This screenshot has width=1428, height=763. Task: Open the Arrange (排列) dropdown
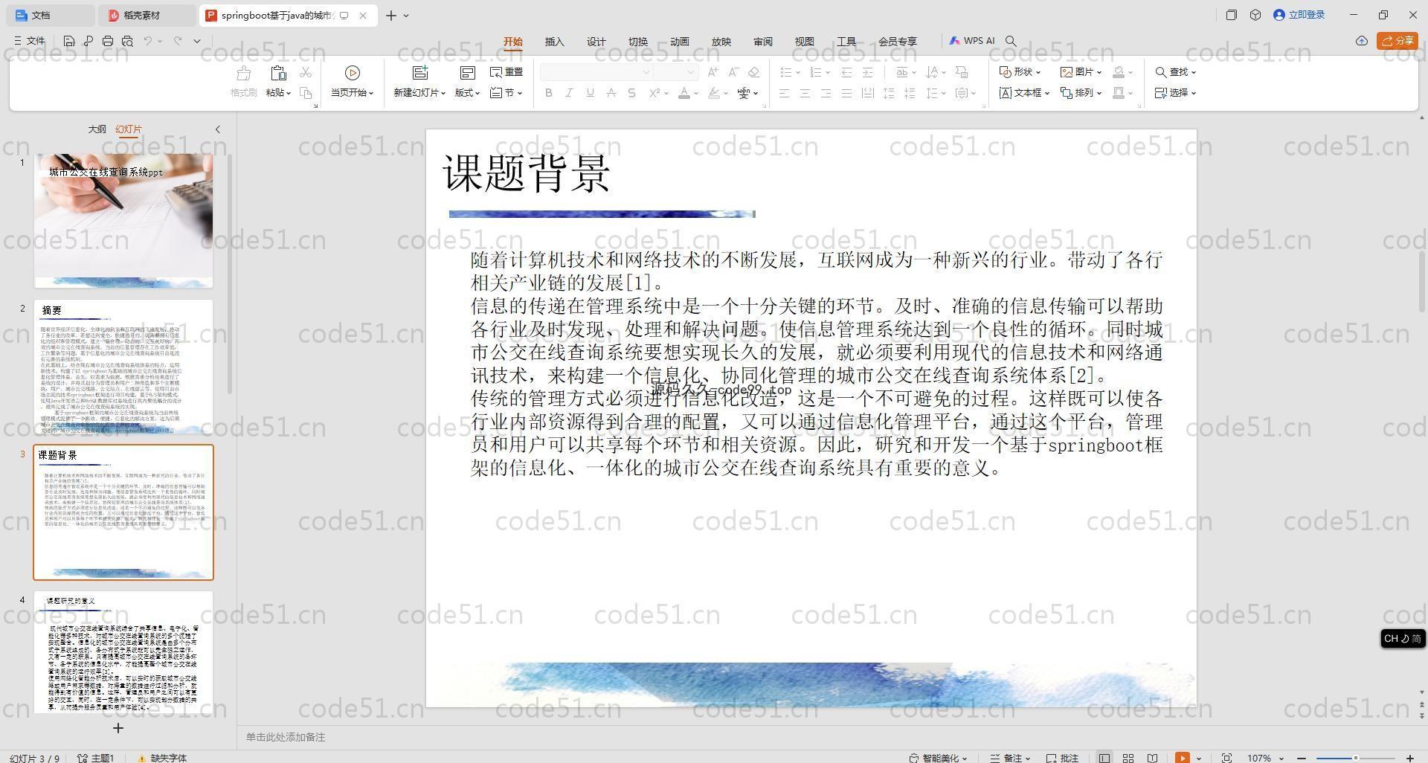click(x=1081, y=93)
